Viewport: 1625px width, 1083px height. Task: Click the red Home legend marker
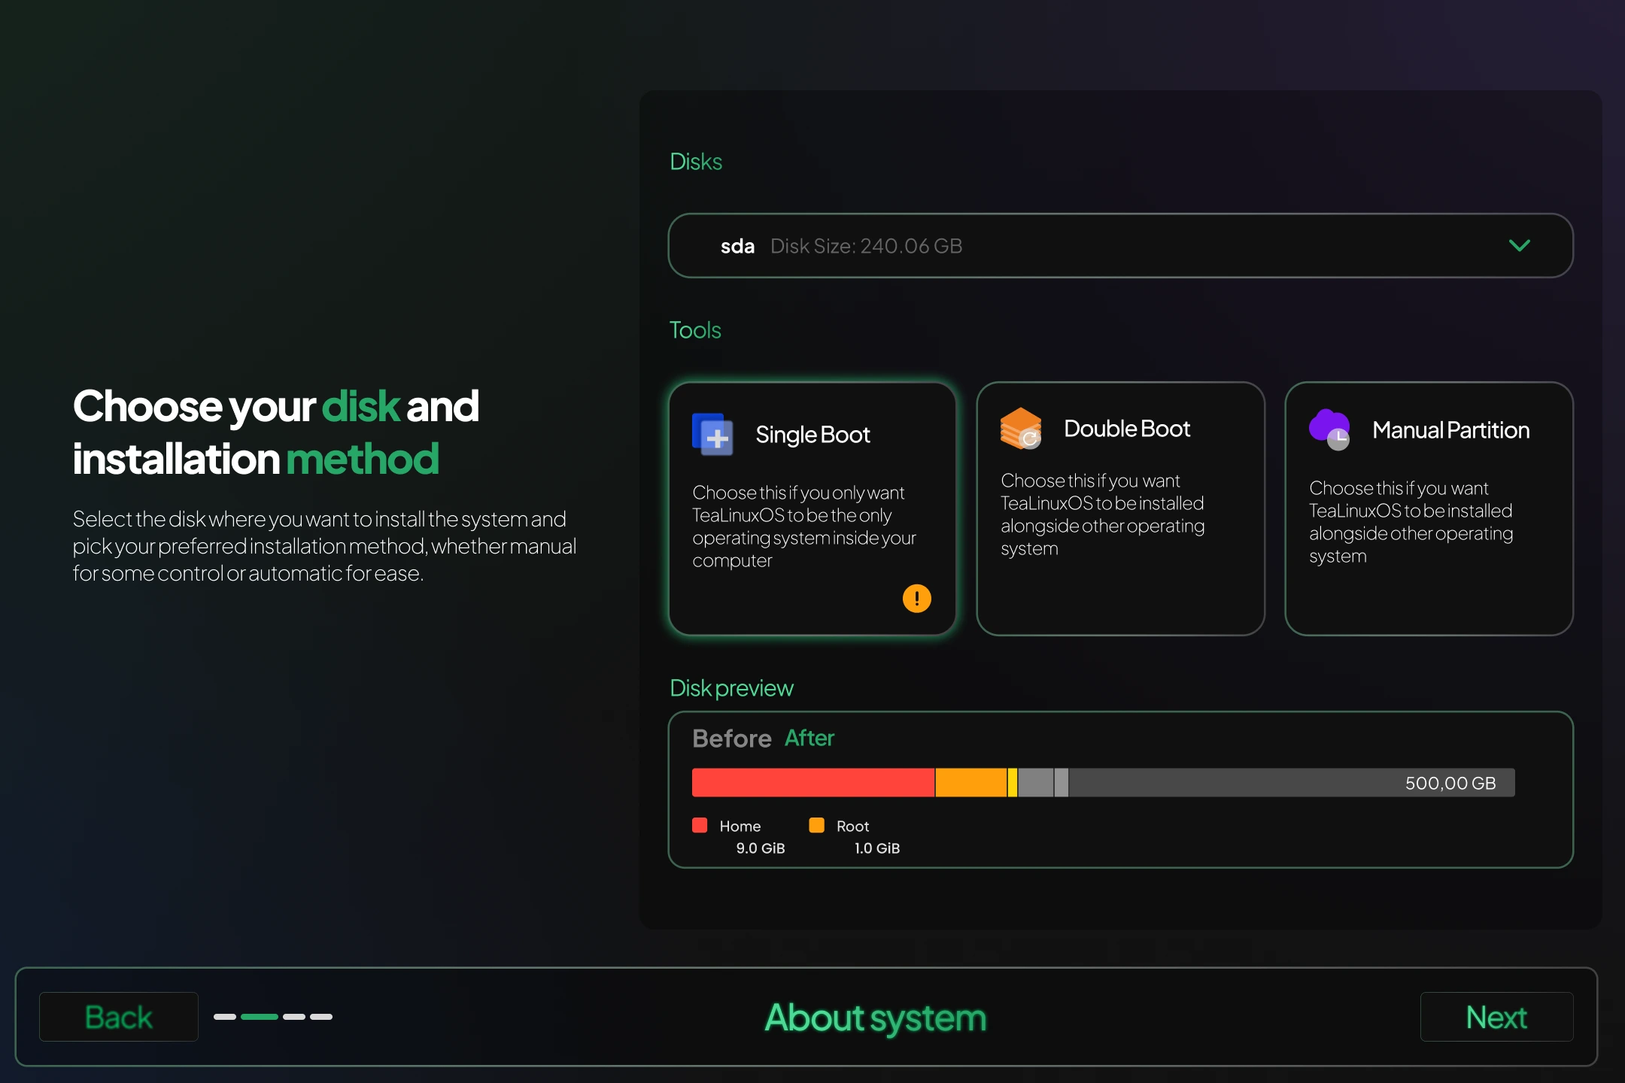click(x=700, y=825)
